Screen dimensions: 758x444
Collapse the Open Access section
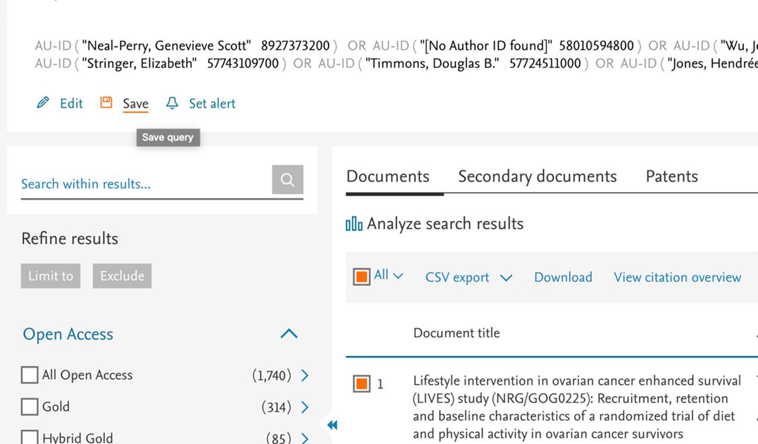tap(289, 334)
